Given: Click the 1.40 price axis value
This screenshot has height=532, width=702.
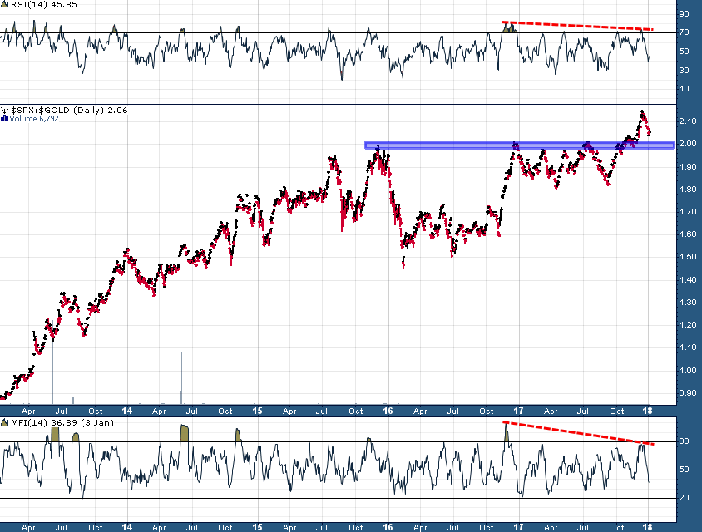Looking at the screenshot, I should point(688,279).
